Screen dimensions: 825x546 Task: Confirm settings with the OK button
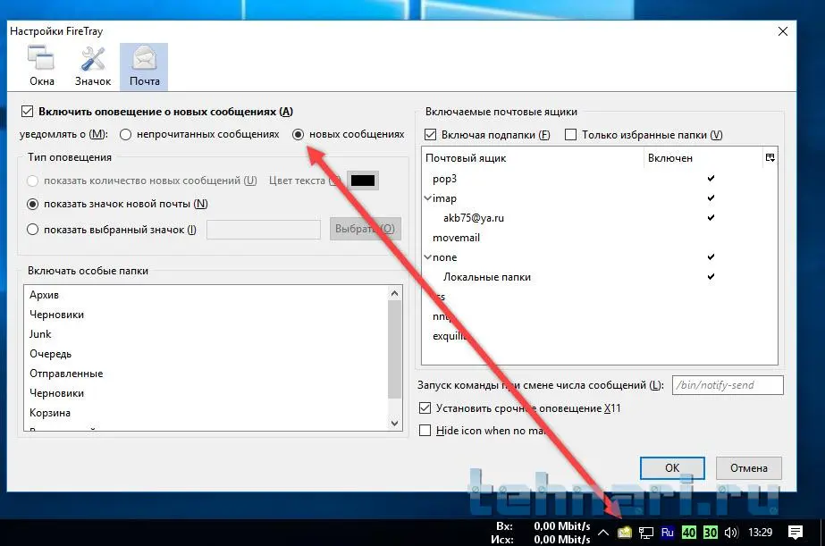pyautogui.click(x=672, y=467)
